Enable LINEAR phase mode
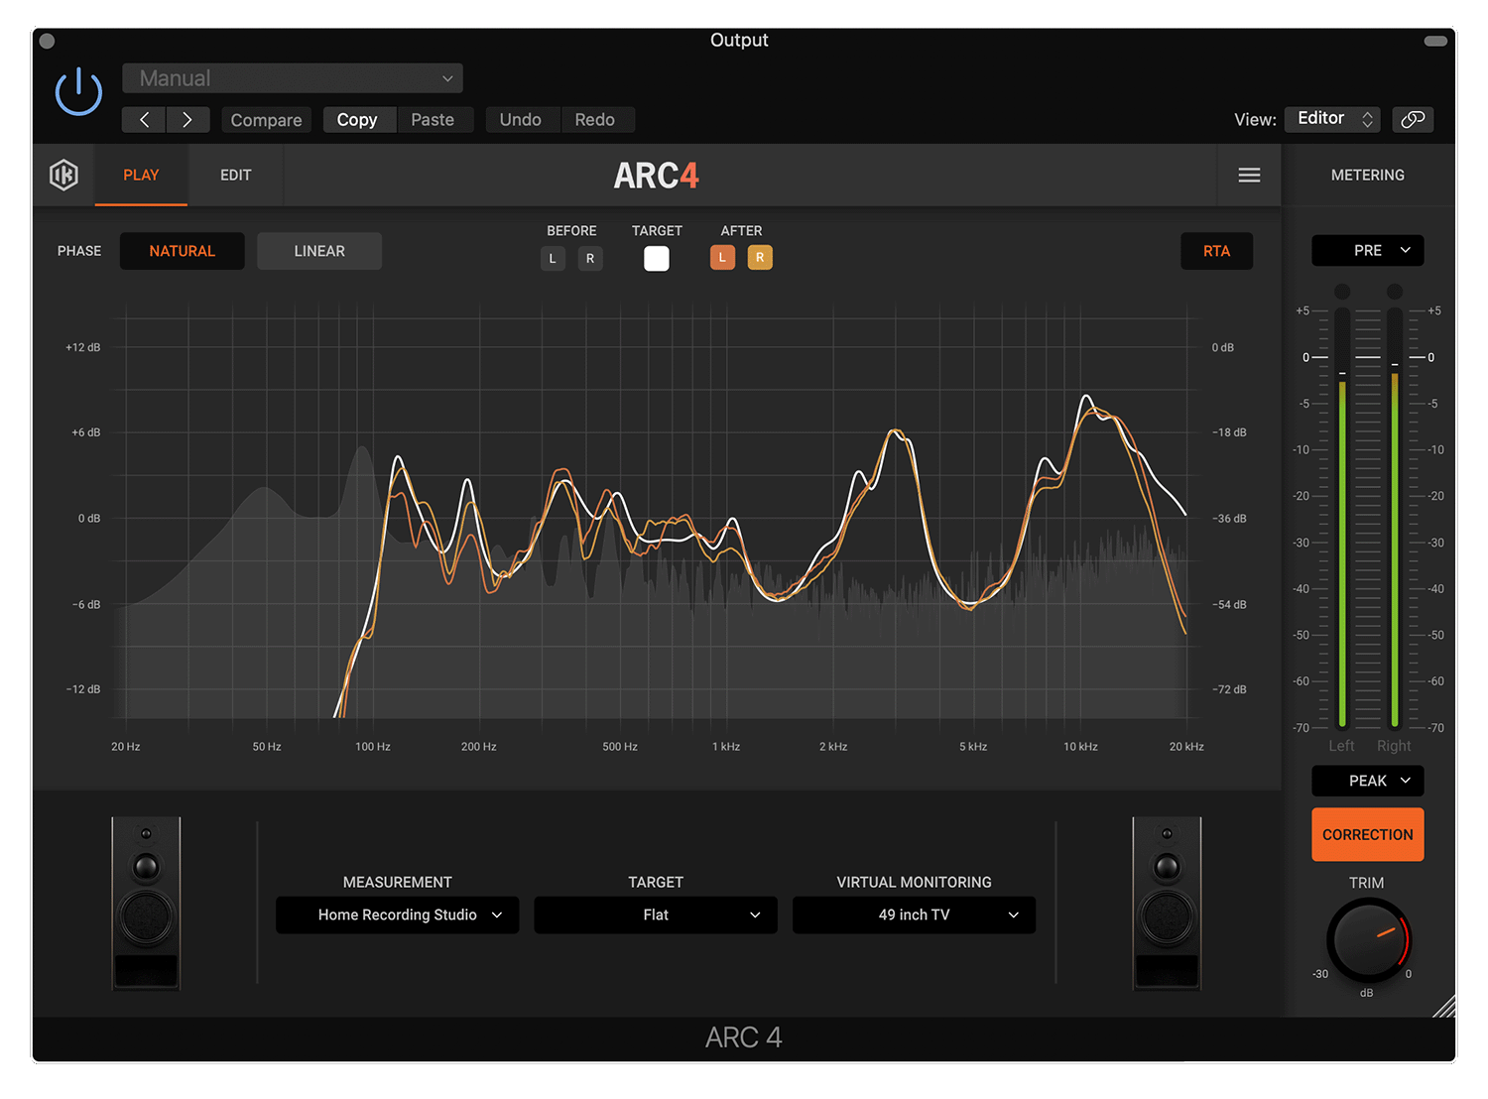The height and width of the screenshot is (1099, 1488). click(x=318, y=250)
